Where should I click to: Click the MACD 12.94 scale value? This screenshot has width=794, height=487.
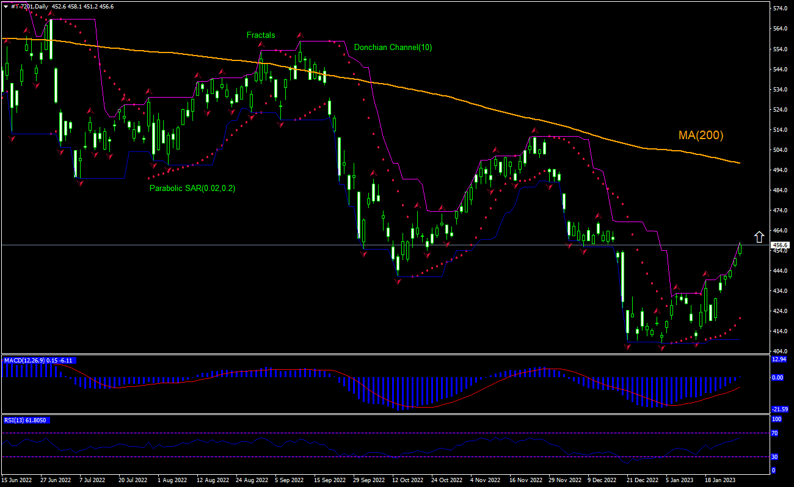tap(780, 359)
